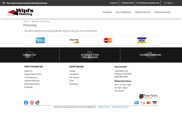Open Financing footer link
182x114 pixels.
coord(29,87)
